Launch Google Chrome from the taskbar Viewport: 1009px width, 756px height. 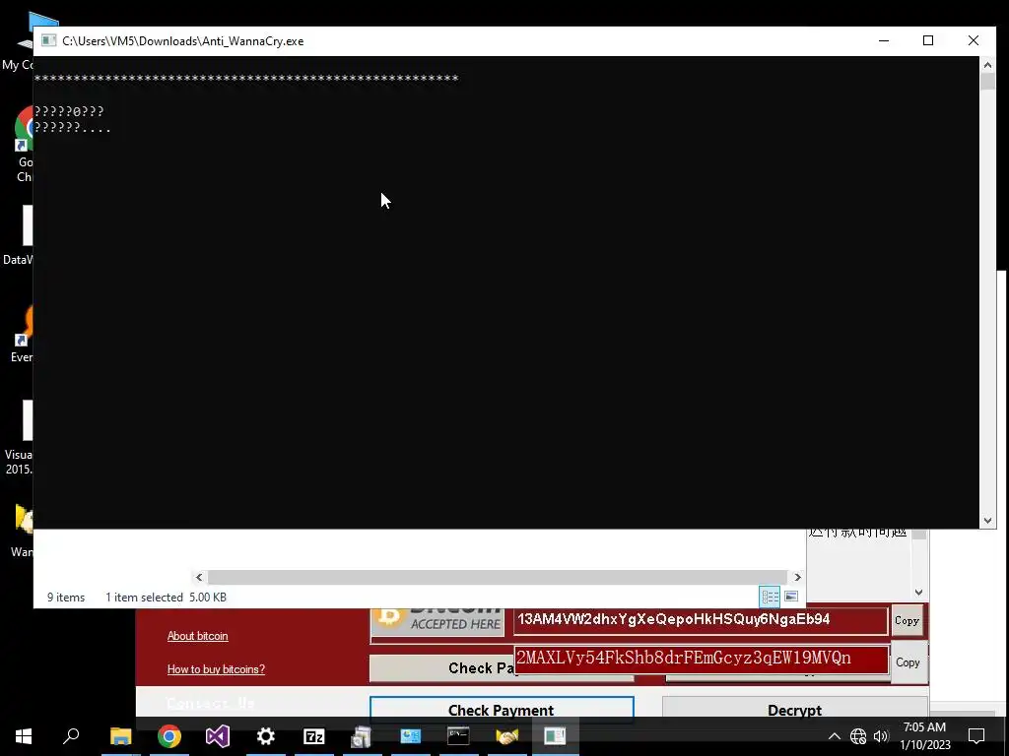[169, 736]
